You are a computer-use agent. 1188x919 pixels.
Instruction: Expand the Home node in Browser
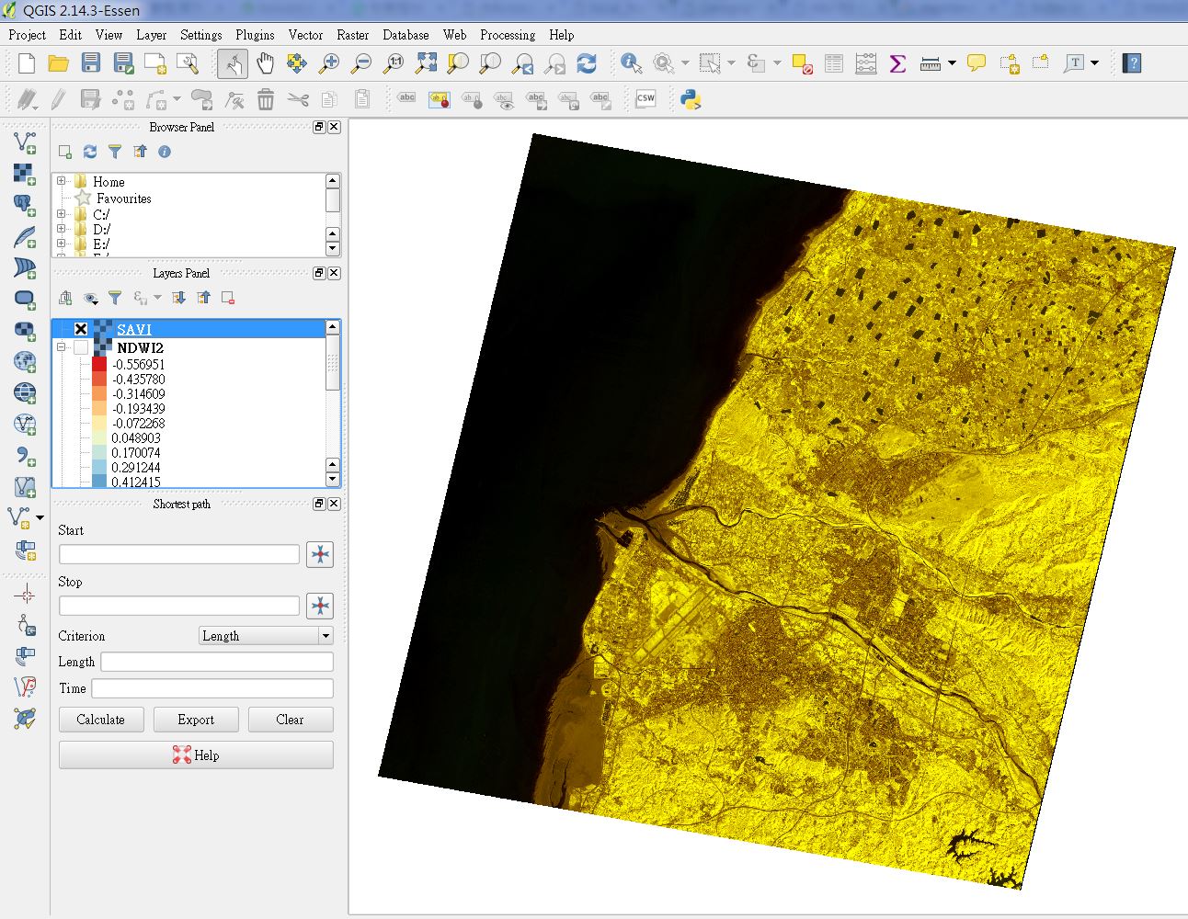click(x=62, y=181)
